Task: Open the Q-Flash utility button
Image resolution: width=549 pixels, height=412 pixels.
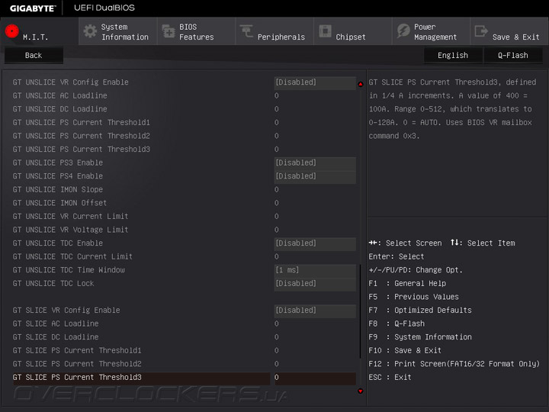Action: (513, 55)
